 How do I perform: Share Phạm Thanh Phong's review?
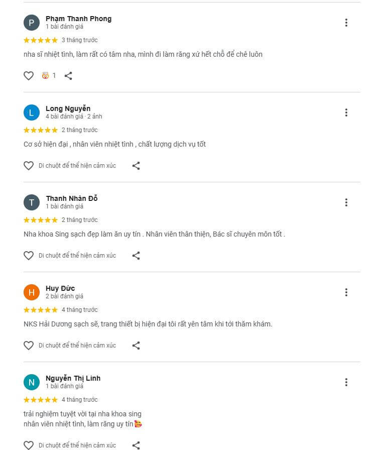(x=68, y=76)
